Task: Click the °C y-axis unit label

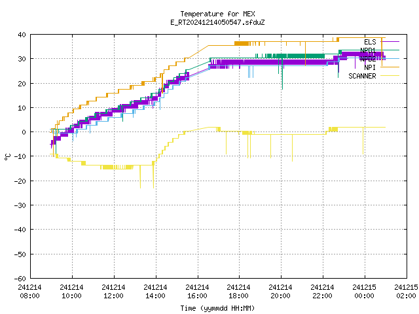Action: pyautogui.click(x=7, y=157)
